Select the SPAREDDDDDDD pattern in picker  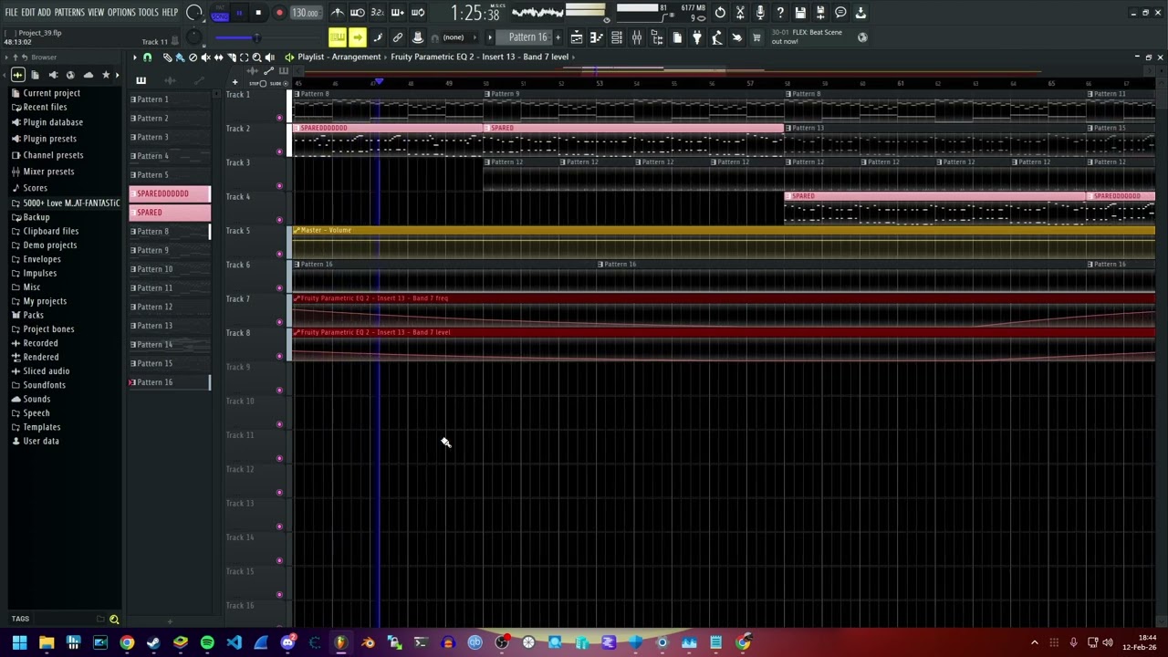170,193
